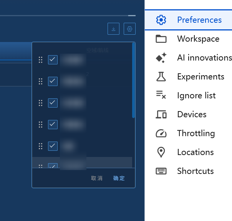Click the drag handle of the fifth column row

click(x=40, y=146)
